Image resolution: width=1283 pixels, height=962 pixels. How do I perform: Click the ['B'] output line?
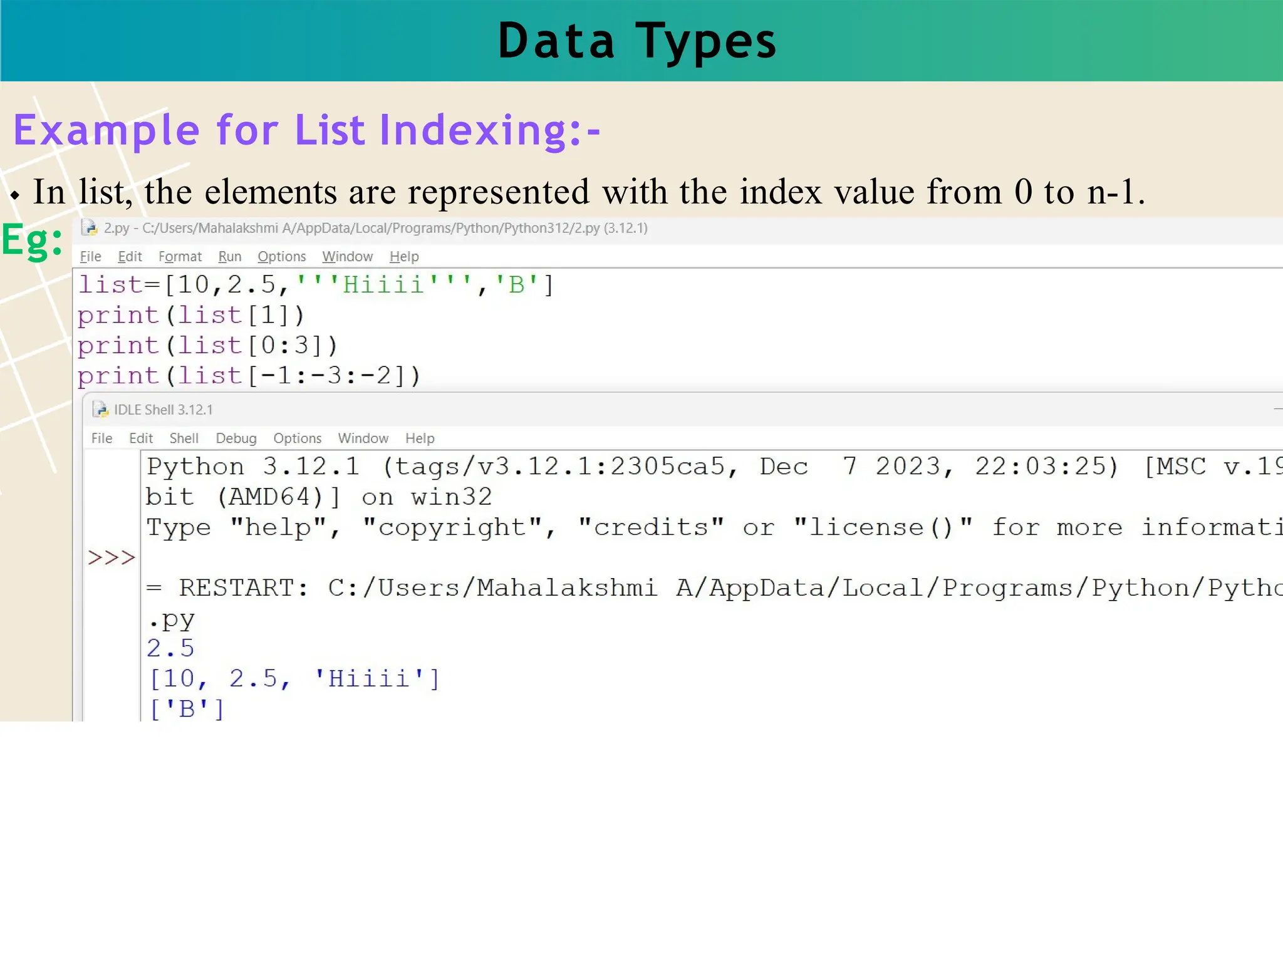(x=187, y=709)
